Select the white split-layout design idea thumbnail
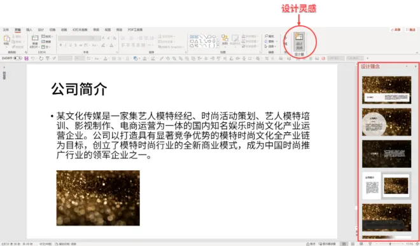The width and height of the screenshot is (420, 246). [386, 186]
